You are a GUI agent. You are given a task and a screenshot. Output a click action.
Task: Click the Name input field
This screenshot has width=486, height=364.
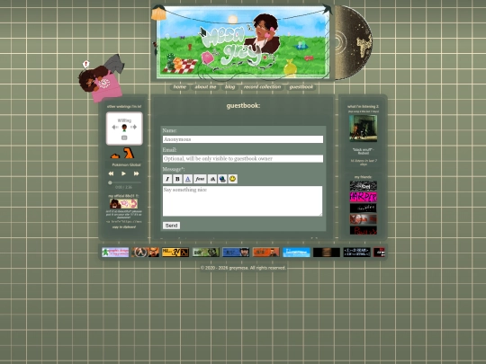[x=243, y=139]
